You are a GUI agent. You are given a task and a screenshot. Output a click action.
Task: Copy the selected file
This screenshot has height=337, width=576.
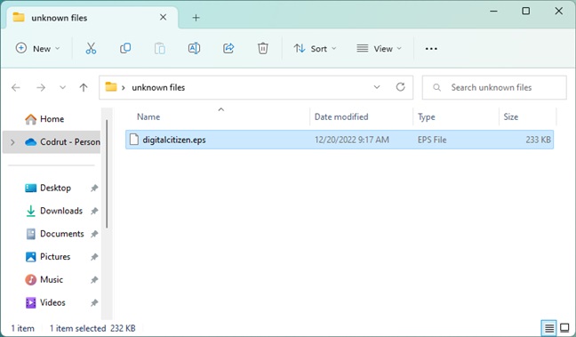pyautogui.click(x=125, y=49)
